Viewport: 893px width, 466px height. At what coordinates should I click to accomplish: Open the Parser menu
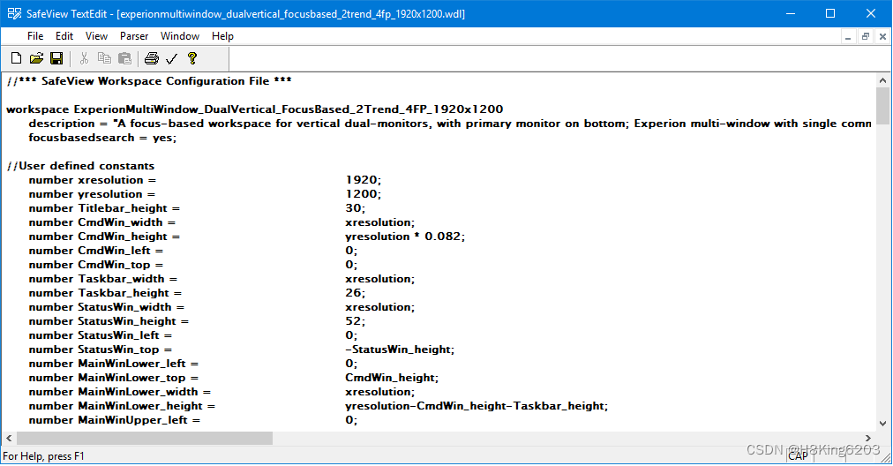tap(134, 36)
